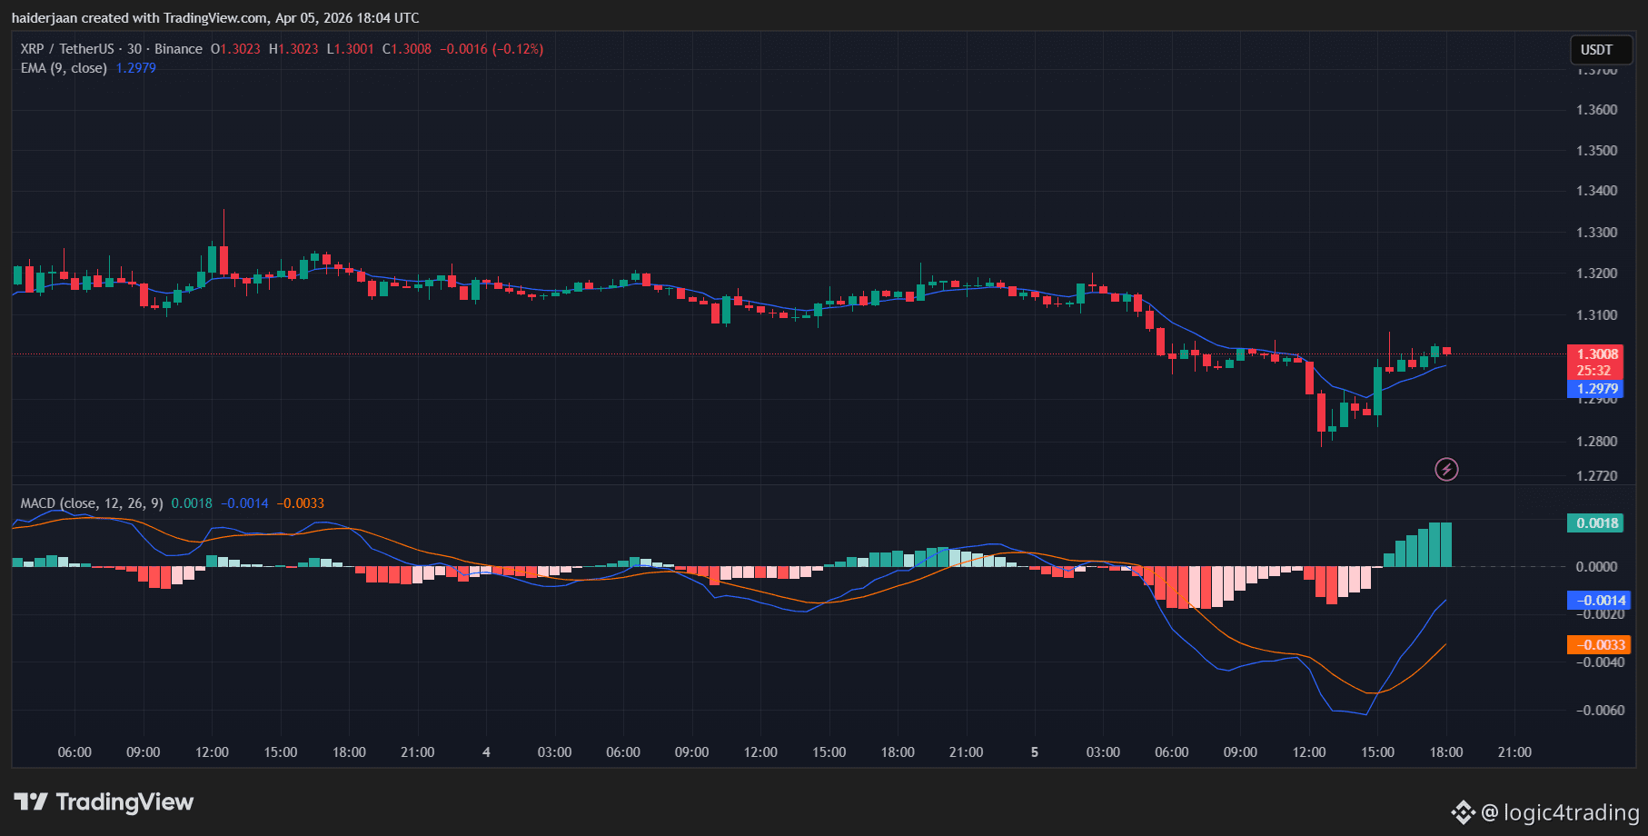Click the 1.3300 price scale label
The height and width of the screenshot is (836, 1648).
pos(1597,233)
